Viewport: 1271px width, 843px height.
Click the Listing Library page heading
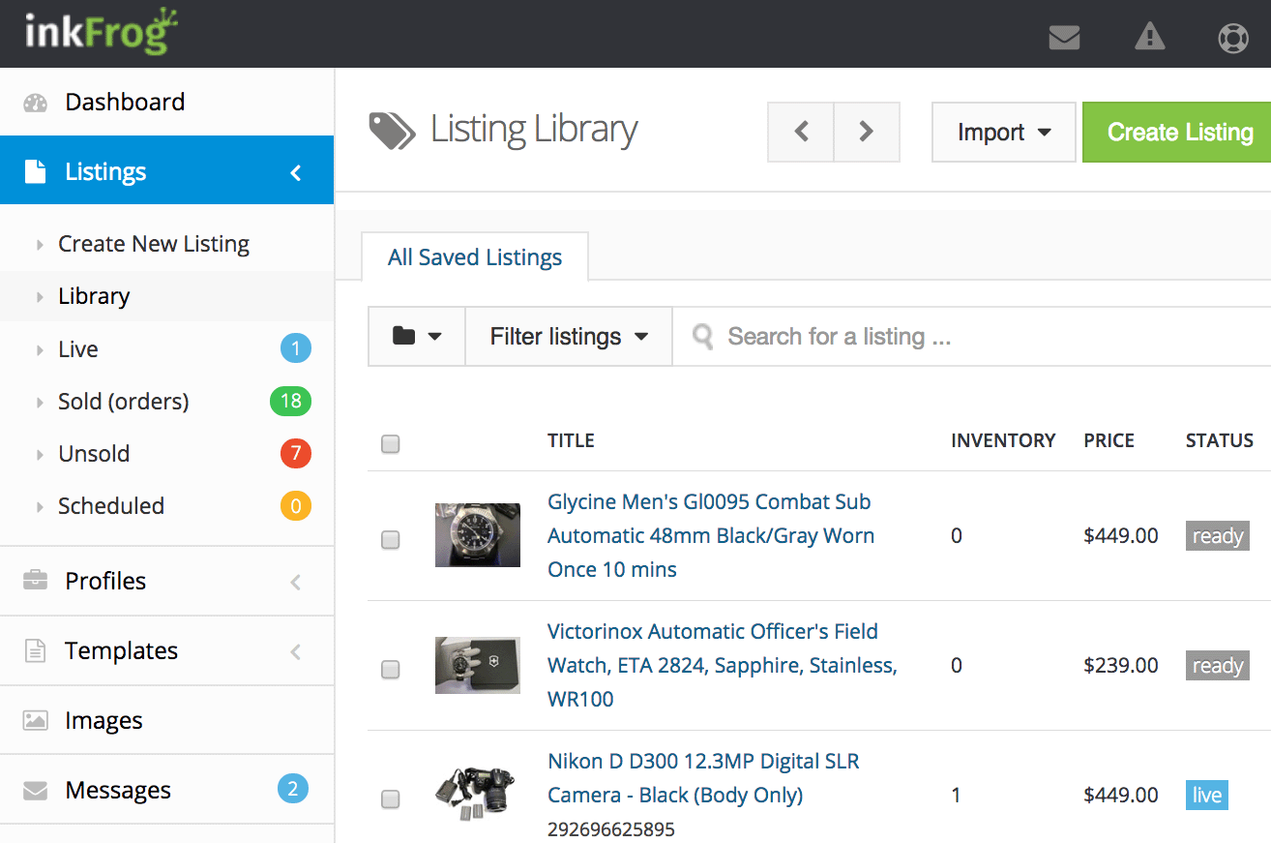[534, 130]
